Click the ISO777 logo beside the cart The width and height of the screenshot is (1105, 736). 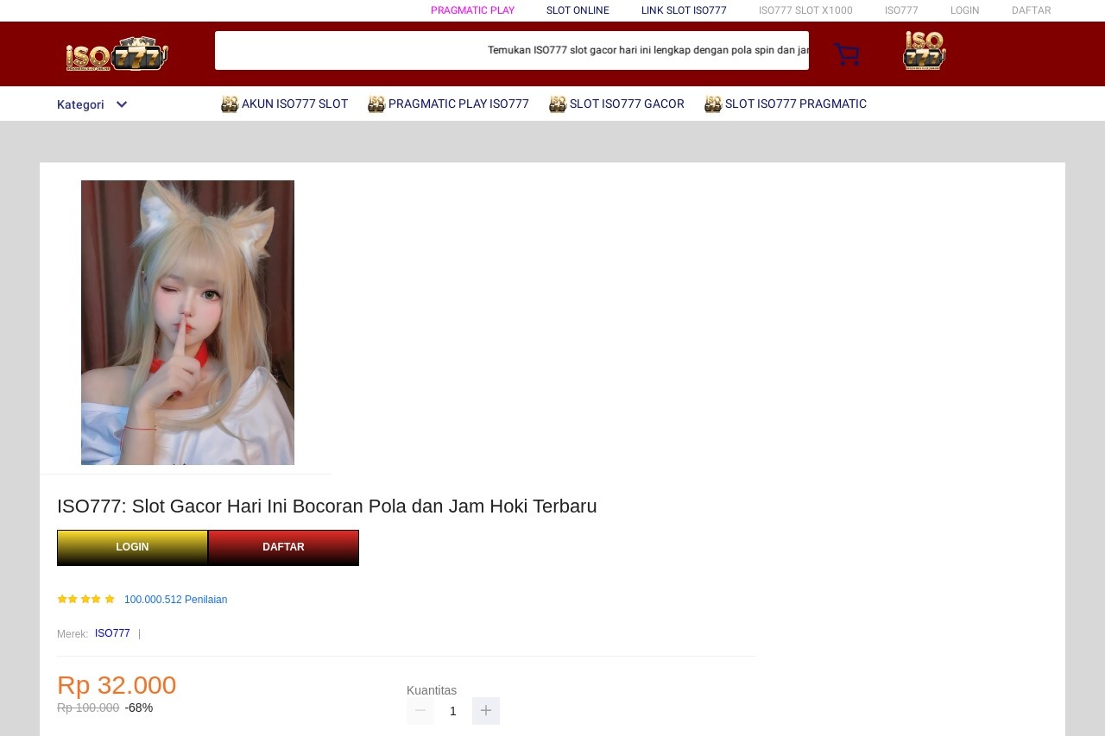[925, 51]
